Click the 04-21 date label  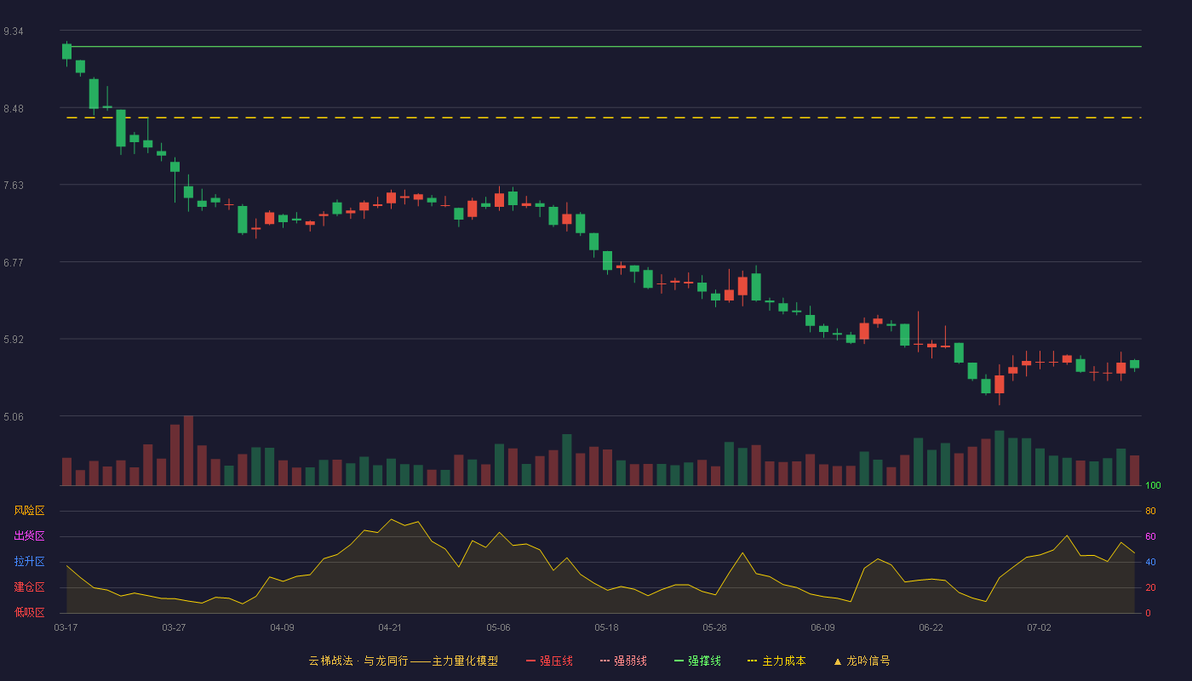pyautogui.click(x=390, y=627)
